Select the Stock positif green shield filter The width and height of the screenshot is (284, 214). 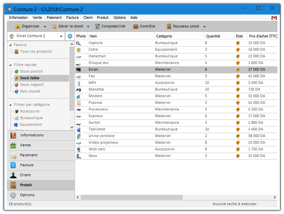click(x=16, y=72)
